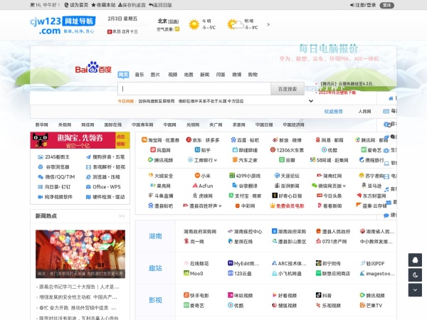
Task: Select the 音乐 search tab
Action: click(139, 75)
